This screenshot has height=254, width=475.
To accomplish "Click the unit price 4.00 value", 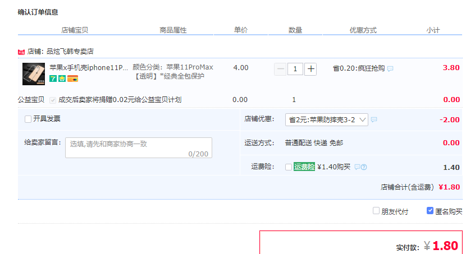I will (x=241, y=68).
